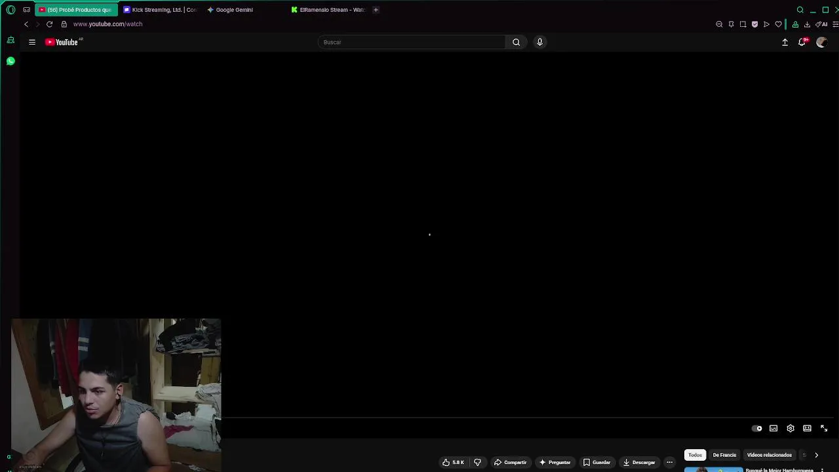Open the YouTube create upload icon
Screen dimensions: 839x472
[x=785, y=42]
